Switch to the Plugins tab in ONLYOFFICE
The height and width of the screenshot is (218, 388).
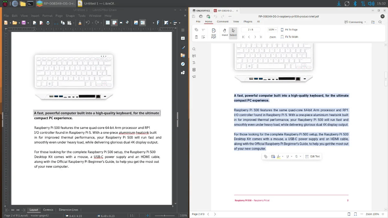(x=248, y=22)
